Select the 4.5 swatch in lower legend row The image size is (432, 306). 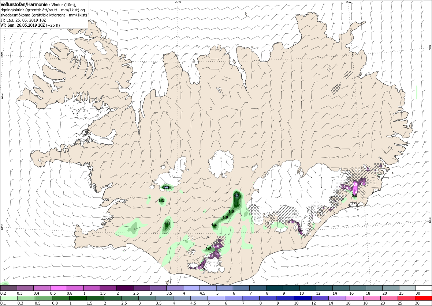pos(199,298)
